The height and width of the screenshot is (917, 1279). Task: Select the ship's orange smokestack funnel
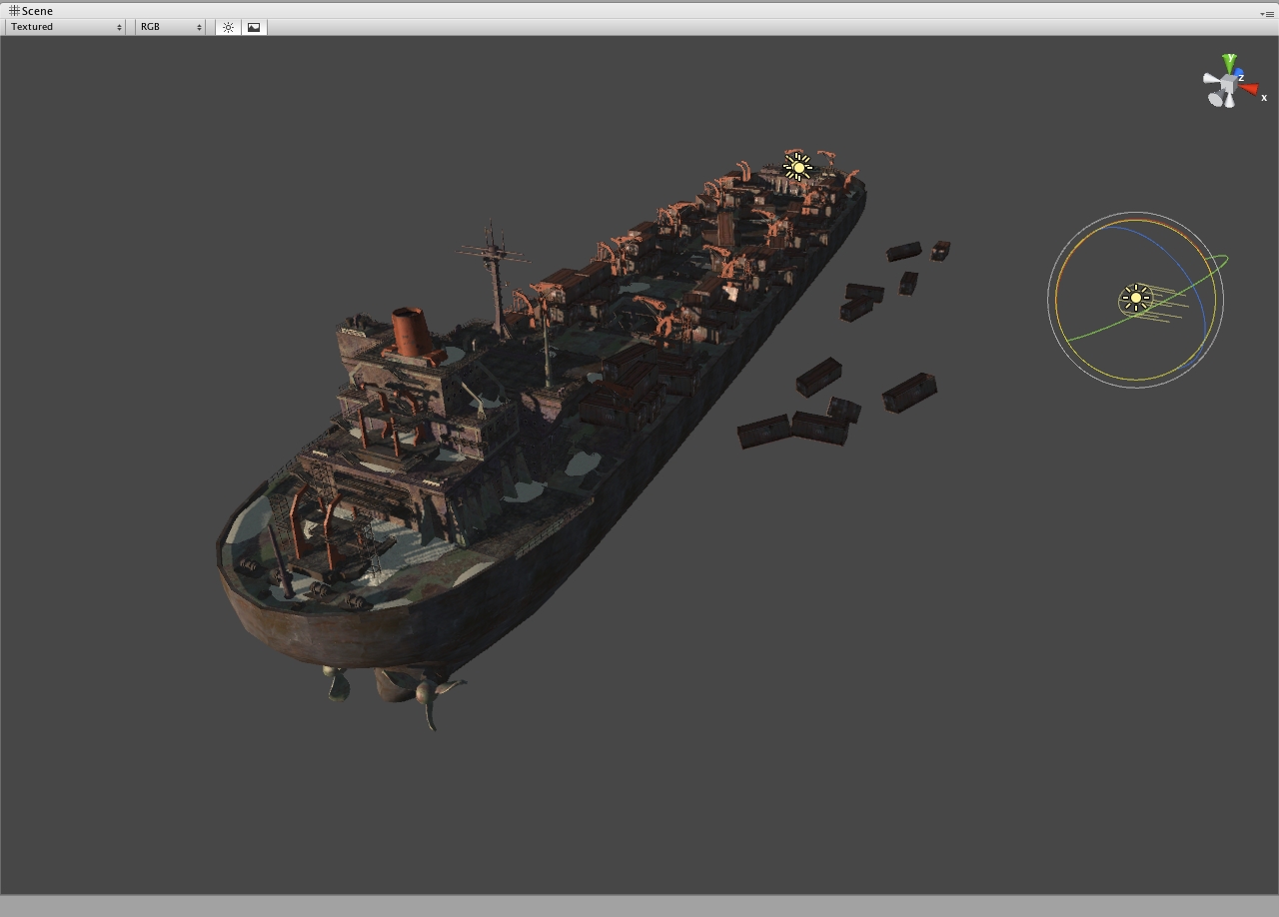pos(410,331)
